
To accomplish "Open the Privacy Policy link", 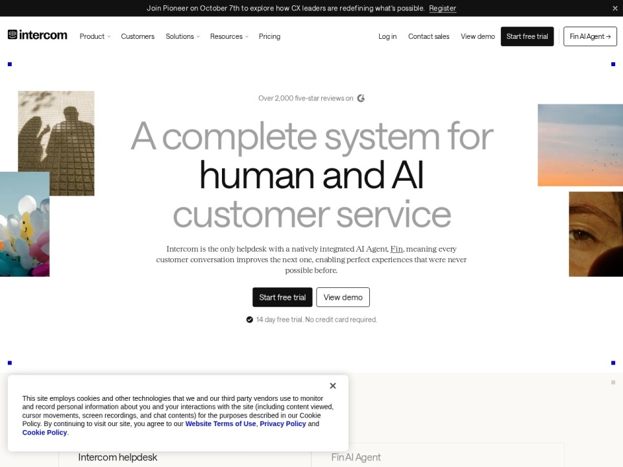I will [x=283, y=424].
